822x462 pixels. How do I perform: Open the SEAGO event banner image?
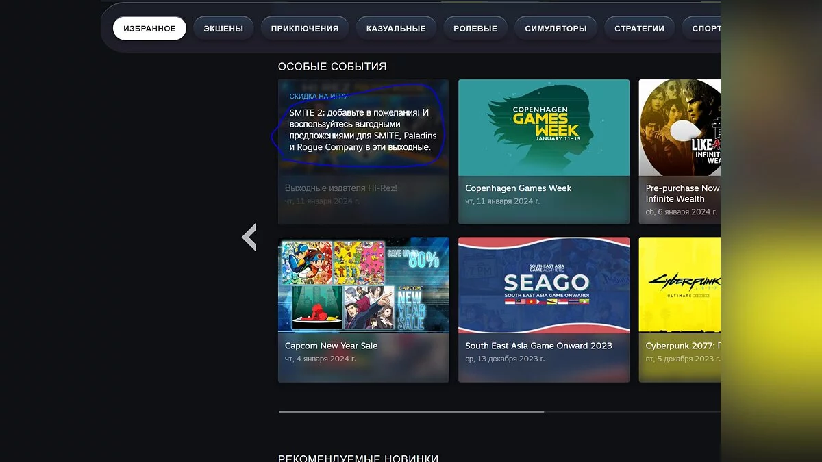(544, 285)
